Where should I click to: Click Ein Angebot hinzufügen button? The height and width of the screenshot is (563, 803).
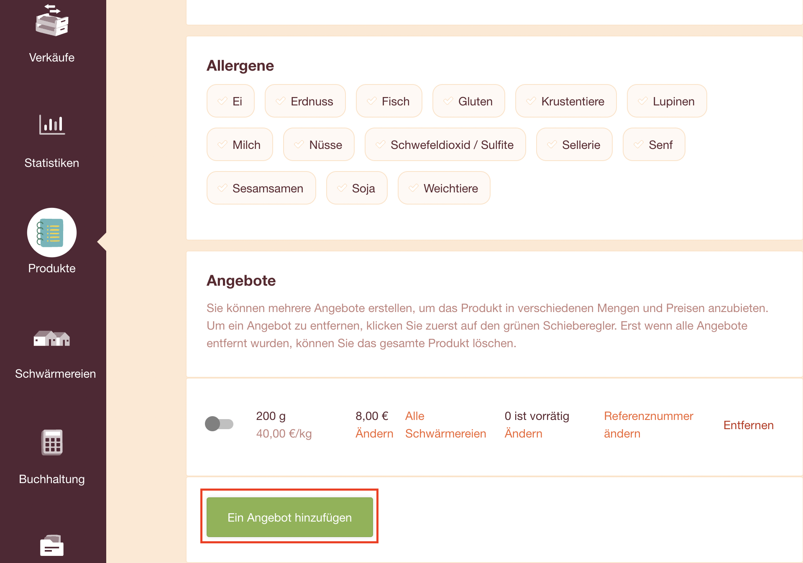click(290, 517)
